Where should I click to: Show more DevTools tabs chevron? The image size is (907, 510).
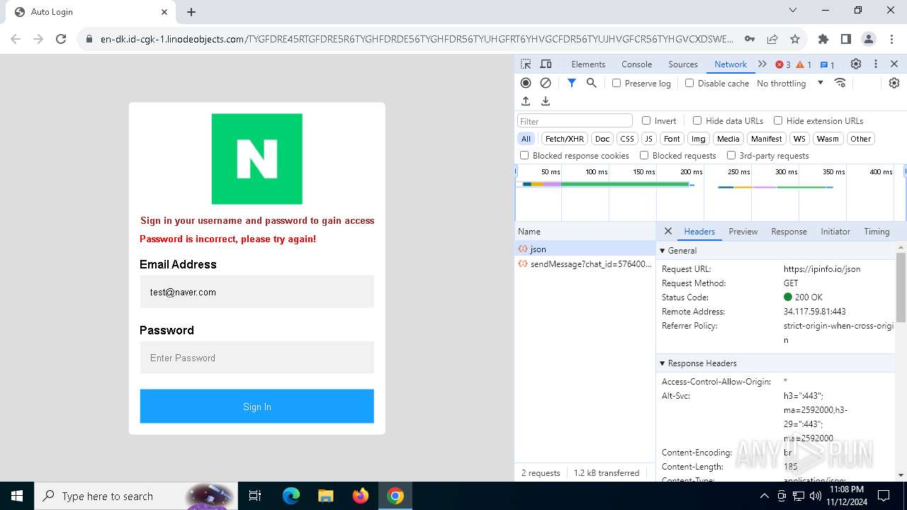click(762, 64)
